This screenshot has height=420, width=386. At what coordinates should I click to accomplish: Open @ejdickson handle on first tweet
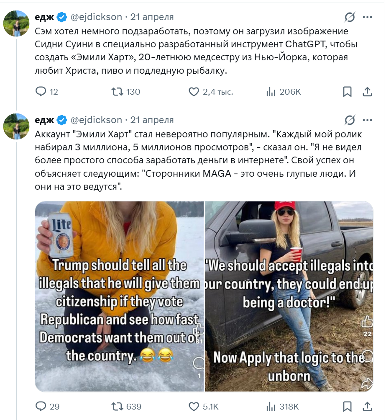pos(96,17)
